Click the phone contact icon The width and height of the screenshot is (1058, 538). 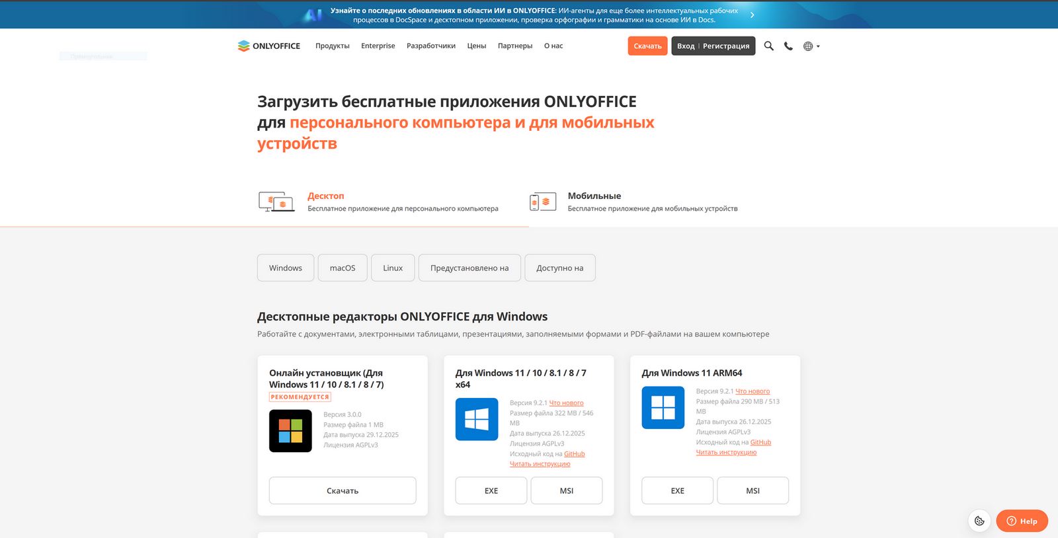pos(788,46)
